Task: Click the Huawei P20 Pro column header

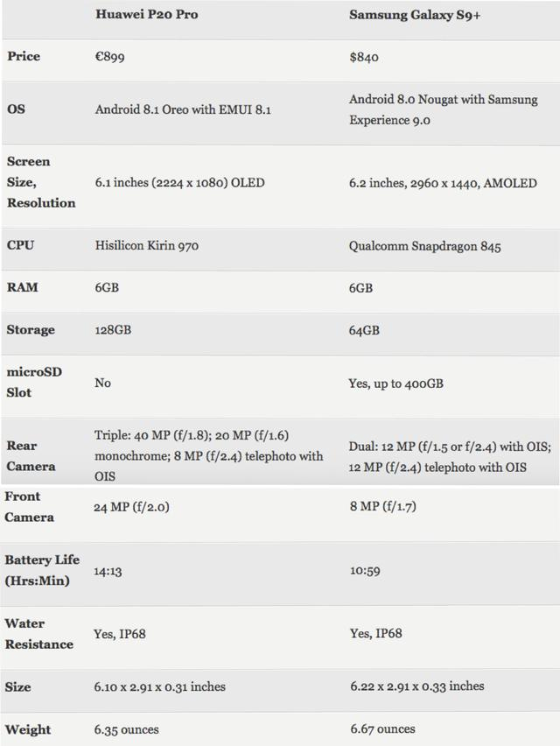Action: pyautogui.click(x=146, y=15)
